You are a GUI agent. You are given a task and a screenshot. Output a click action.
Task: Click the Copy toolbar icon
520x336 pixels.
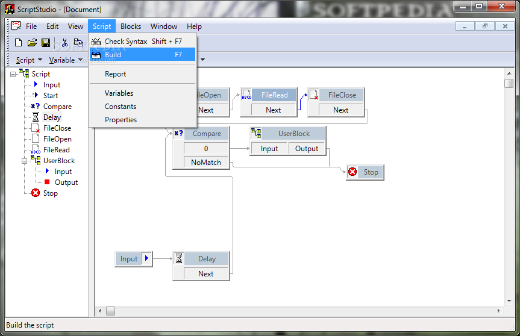click(78, 42)
